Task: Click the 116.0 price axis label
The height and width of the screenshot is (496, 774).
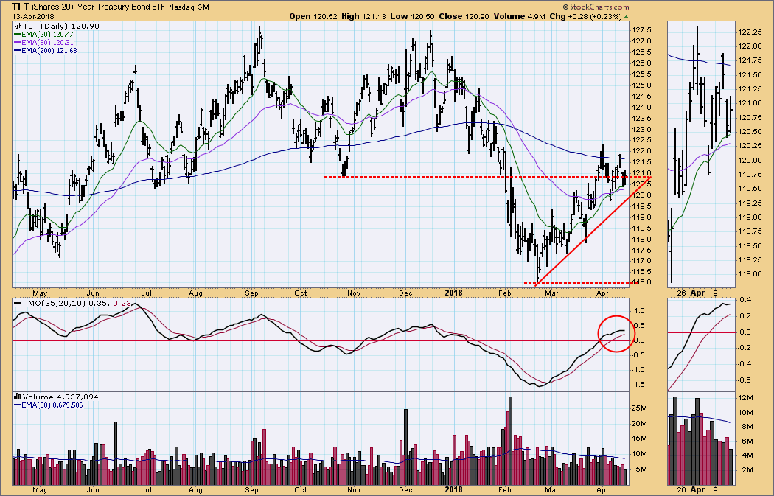Action: (x=641, y=282)
